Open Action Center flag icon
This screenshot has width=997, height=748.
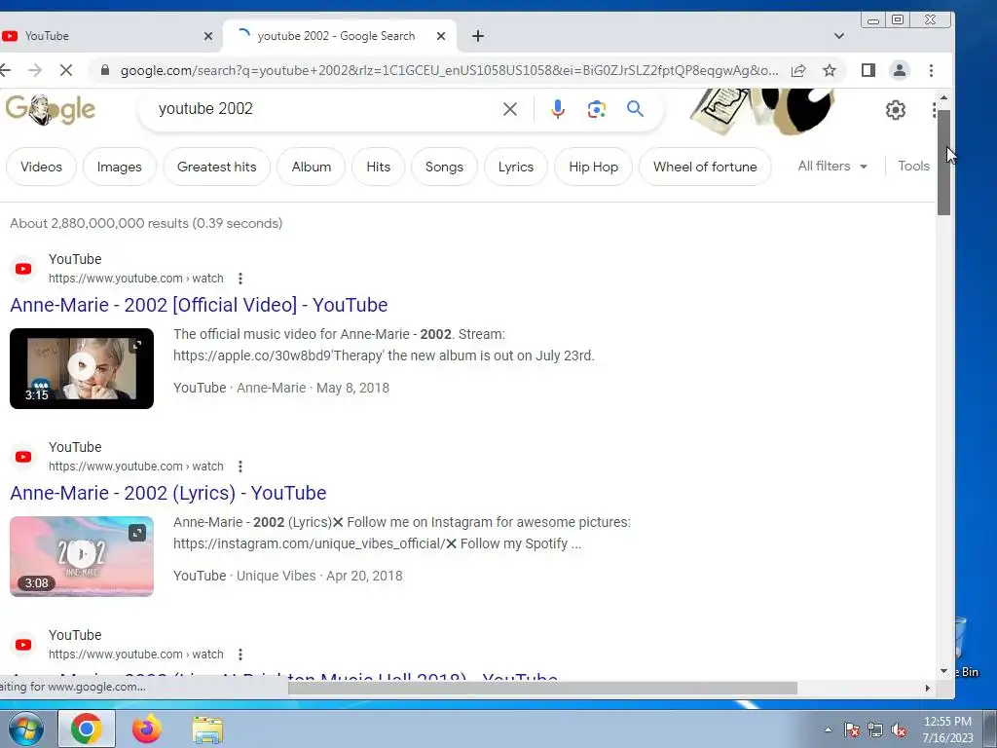tap(852, 729)
